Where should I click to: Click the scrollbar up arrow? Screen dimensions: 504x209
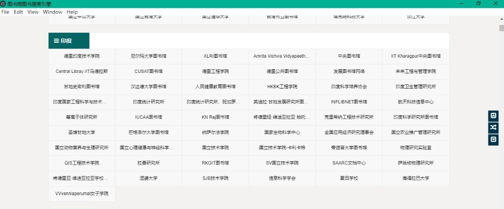point(501,18)
